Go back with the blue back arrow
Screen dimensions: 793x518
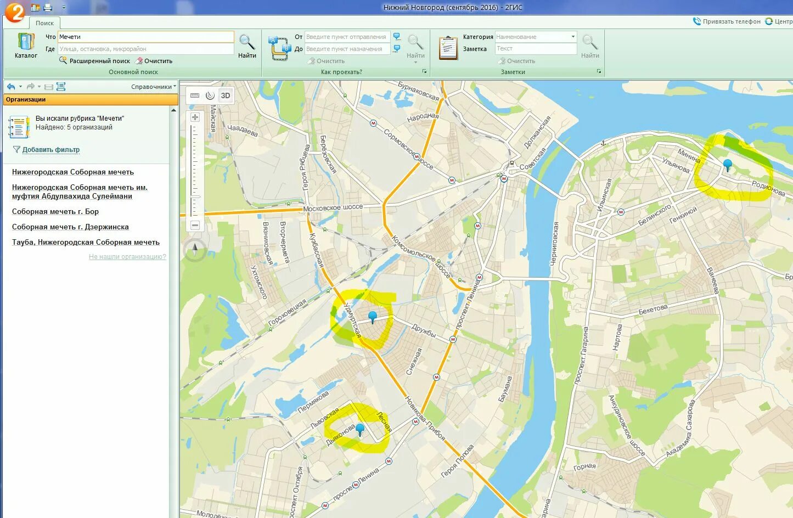pyautogui.click(x=11, y=87)
